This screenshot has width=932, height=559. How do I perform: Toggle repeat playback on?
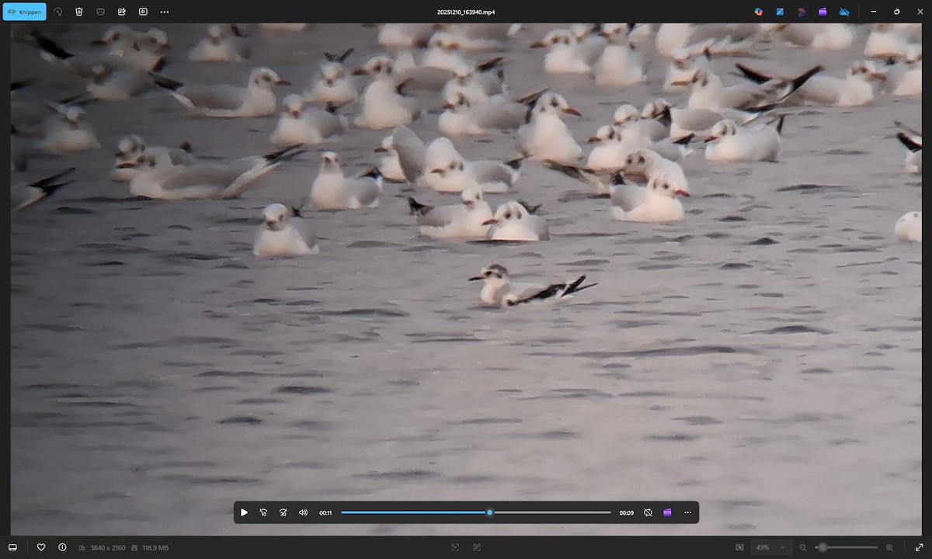click(648, 512)
